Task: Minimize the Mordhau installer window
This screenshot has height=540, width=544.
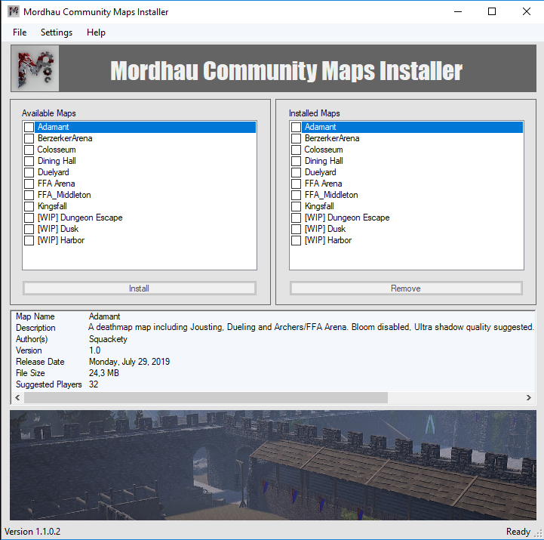Action: (x=458, y=11)
